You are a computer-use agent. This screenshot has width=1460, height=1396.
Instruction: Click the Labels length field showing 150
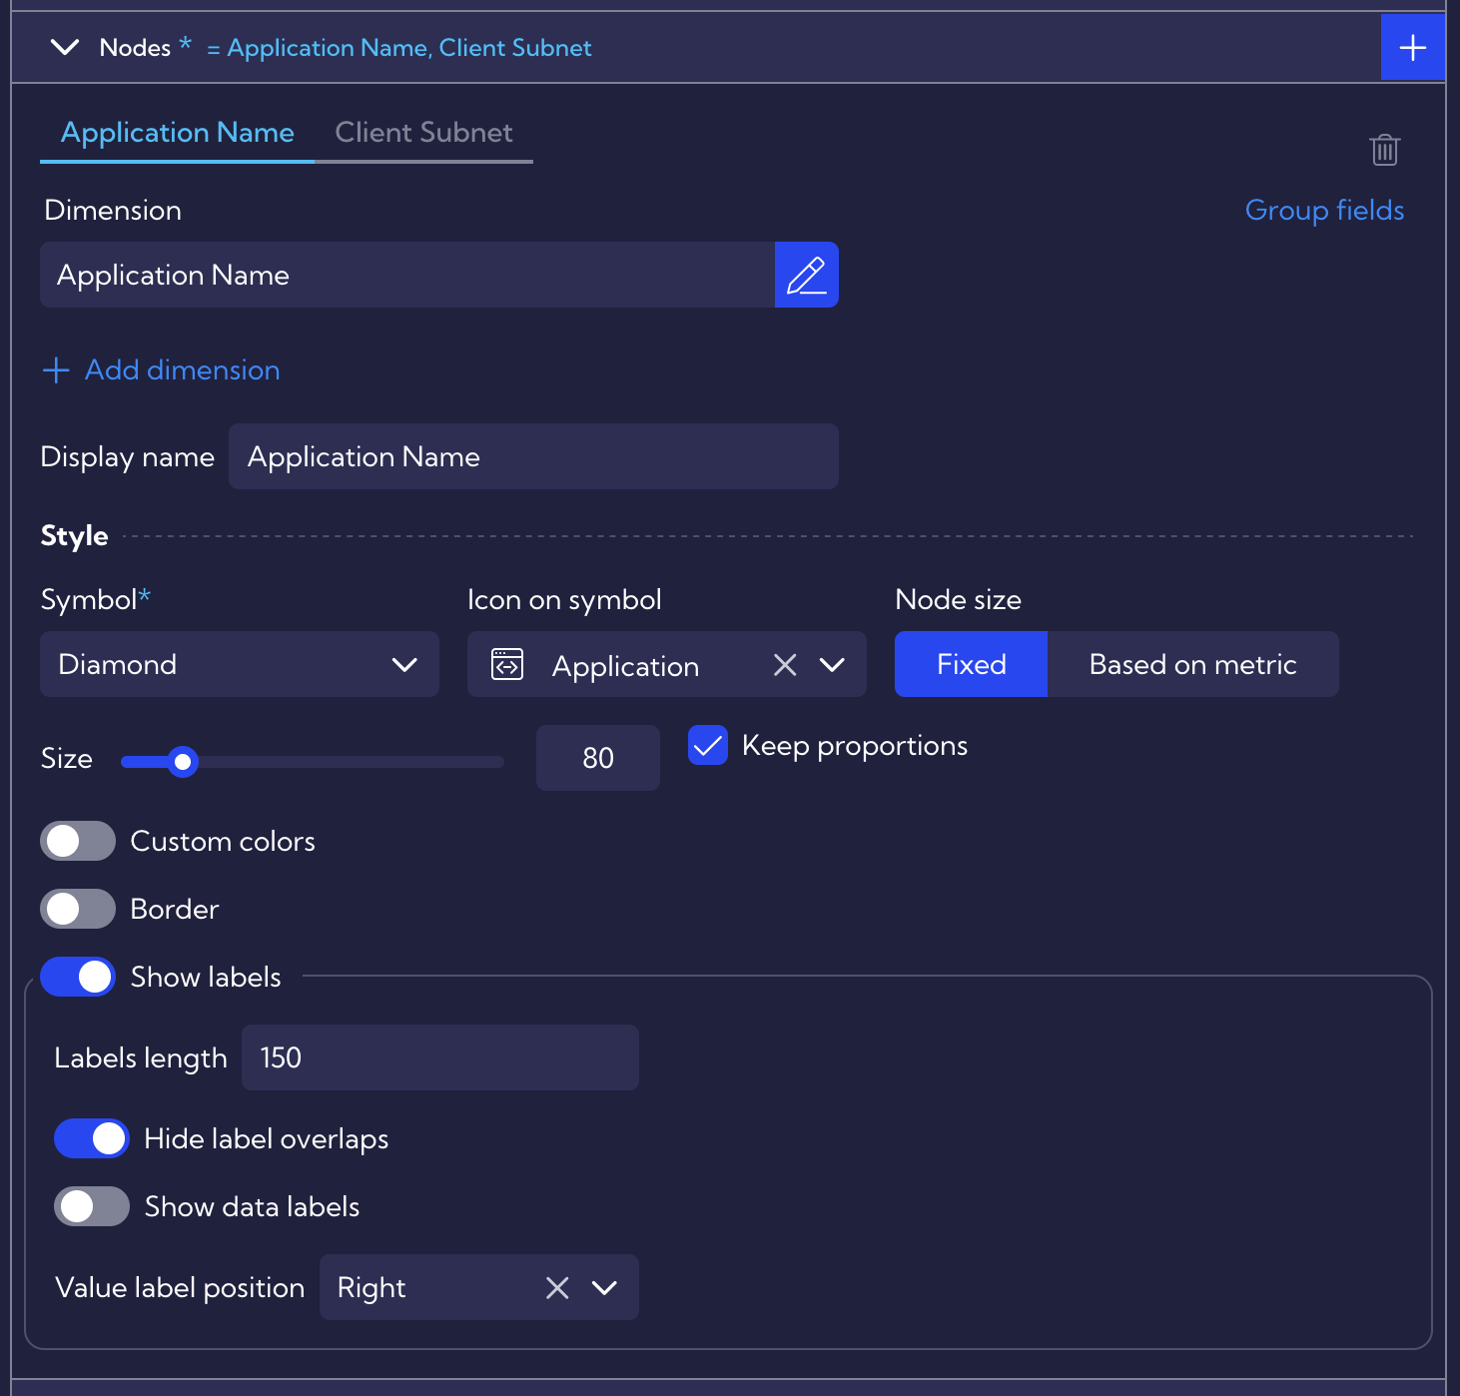click(440, 1057)
